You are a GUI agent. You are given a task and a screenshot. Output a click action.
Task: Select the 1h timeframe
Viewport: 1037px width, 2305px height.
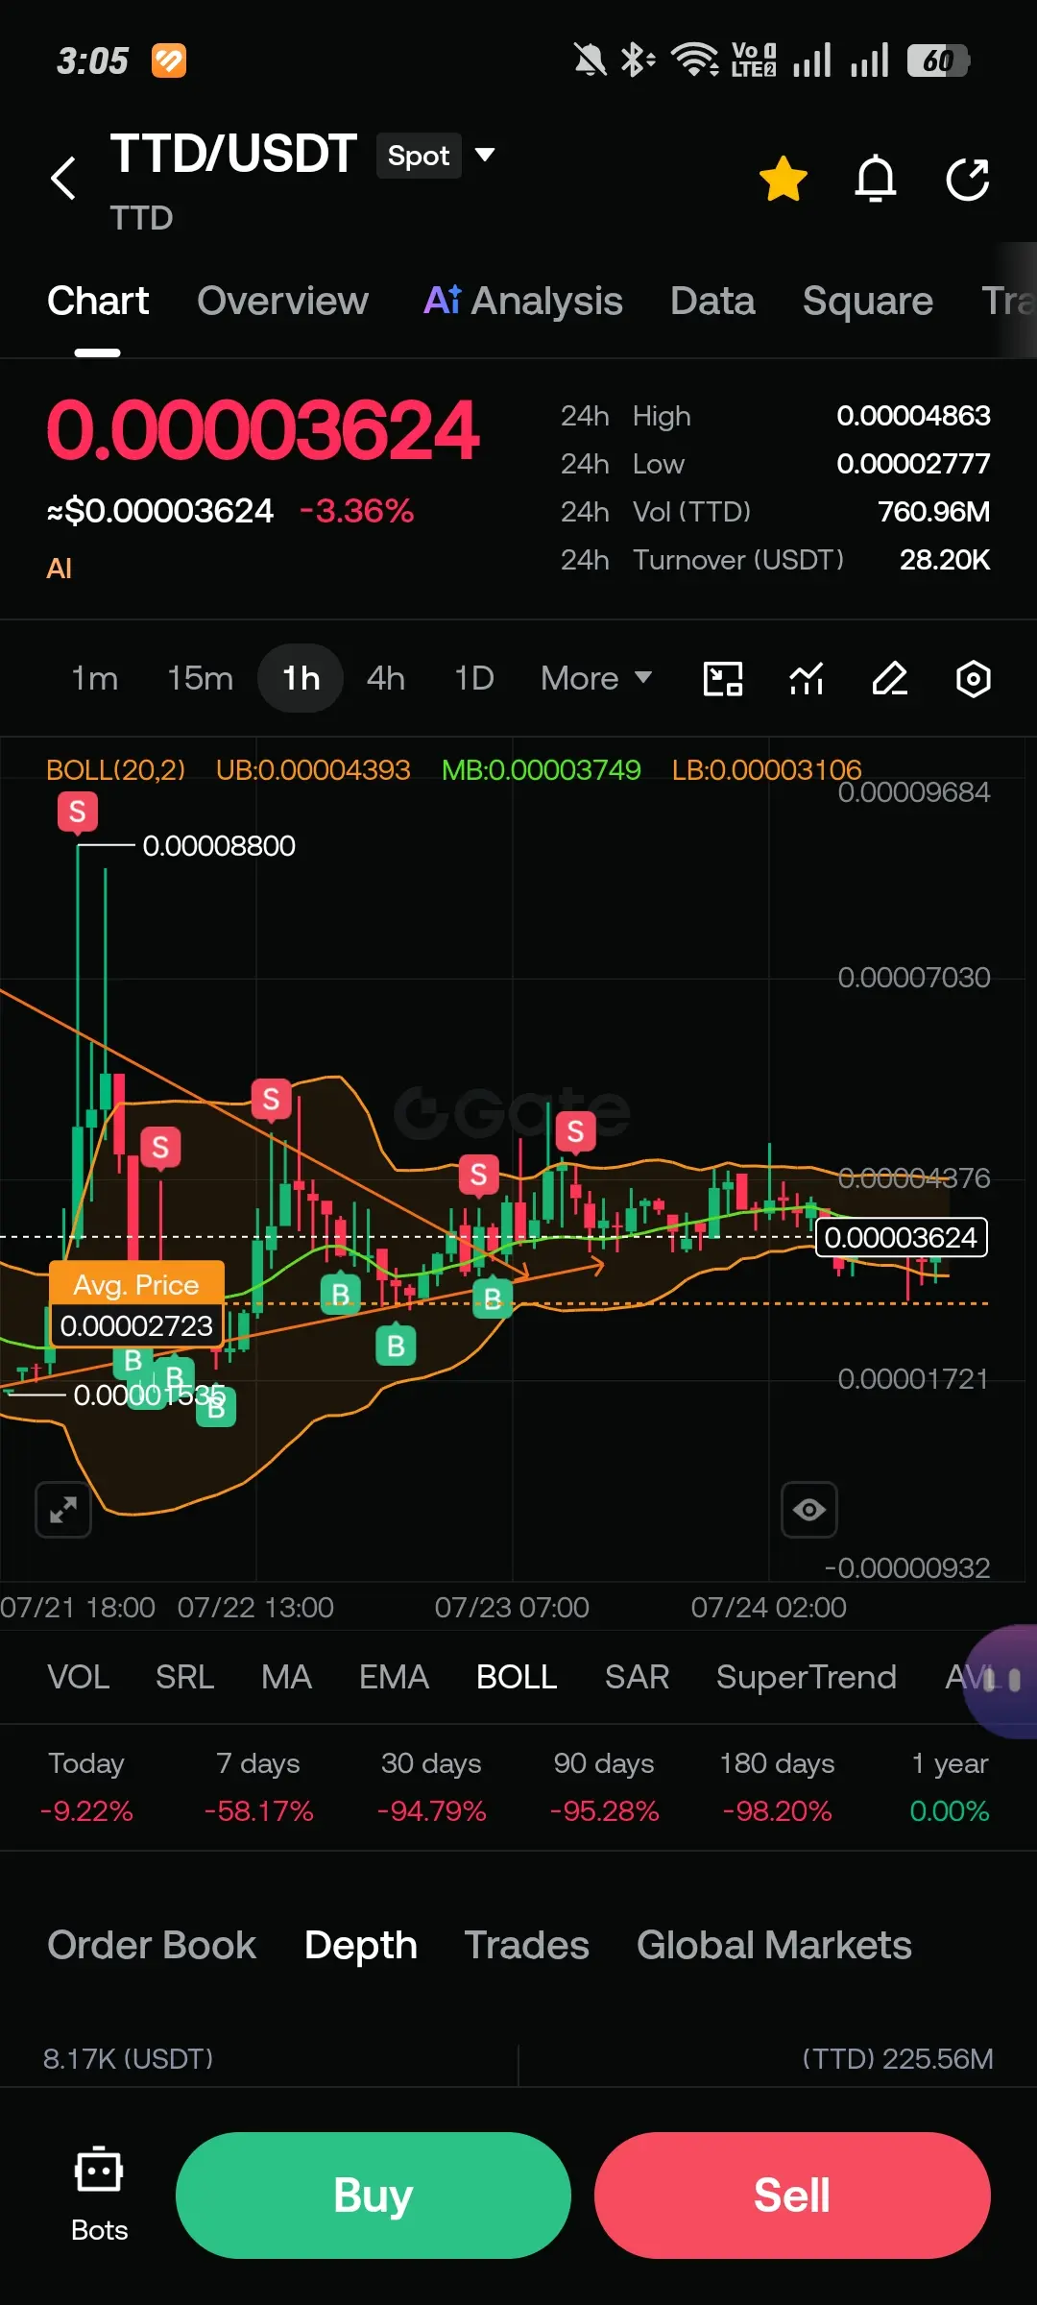click(301, 678)
